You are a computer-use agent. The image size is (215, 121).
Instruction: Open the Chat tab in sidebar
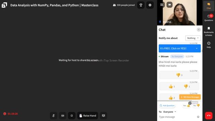click(209, 6)
